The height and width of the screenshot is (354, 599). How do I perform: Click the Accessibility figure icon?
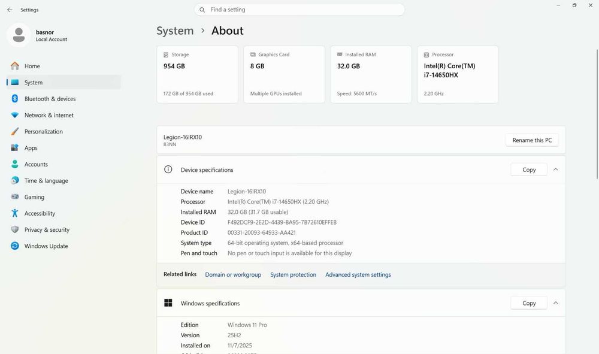[15, 213]
